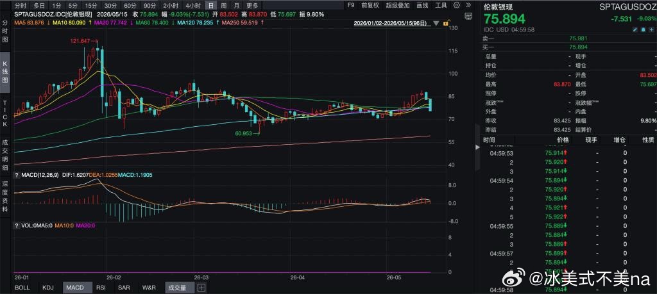Add indicator with the plus box icon
The width and height of the screenshot is (657, 294).
pos(201,288)
